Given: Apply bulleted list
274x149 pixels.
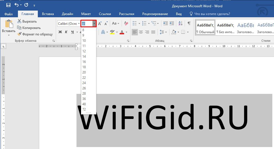Looking at the screenshot, I should click(135, 23).
